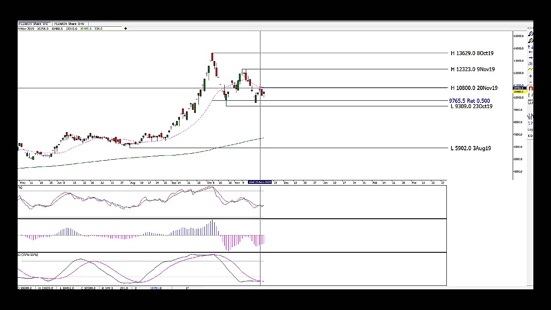Click the green bars icon in right toolbar
The width and height of the screenshot is (551, 310).
531,95
